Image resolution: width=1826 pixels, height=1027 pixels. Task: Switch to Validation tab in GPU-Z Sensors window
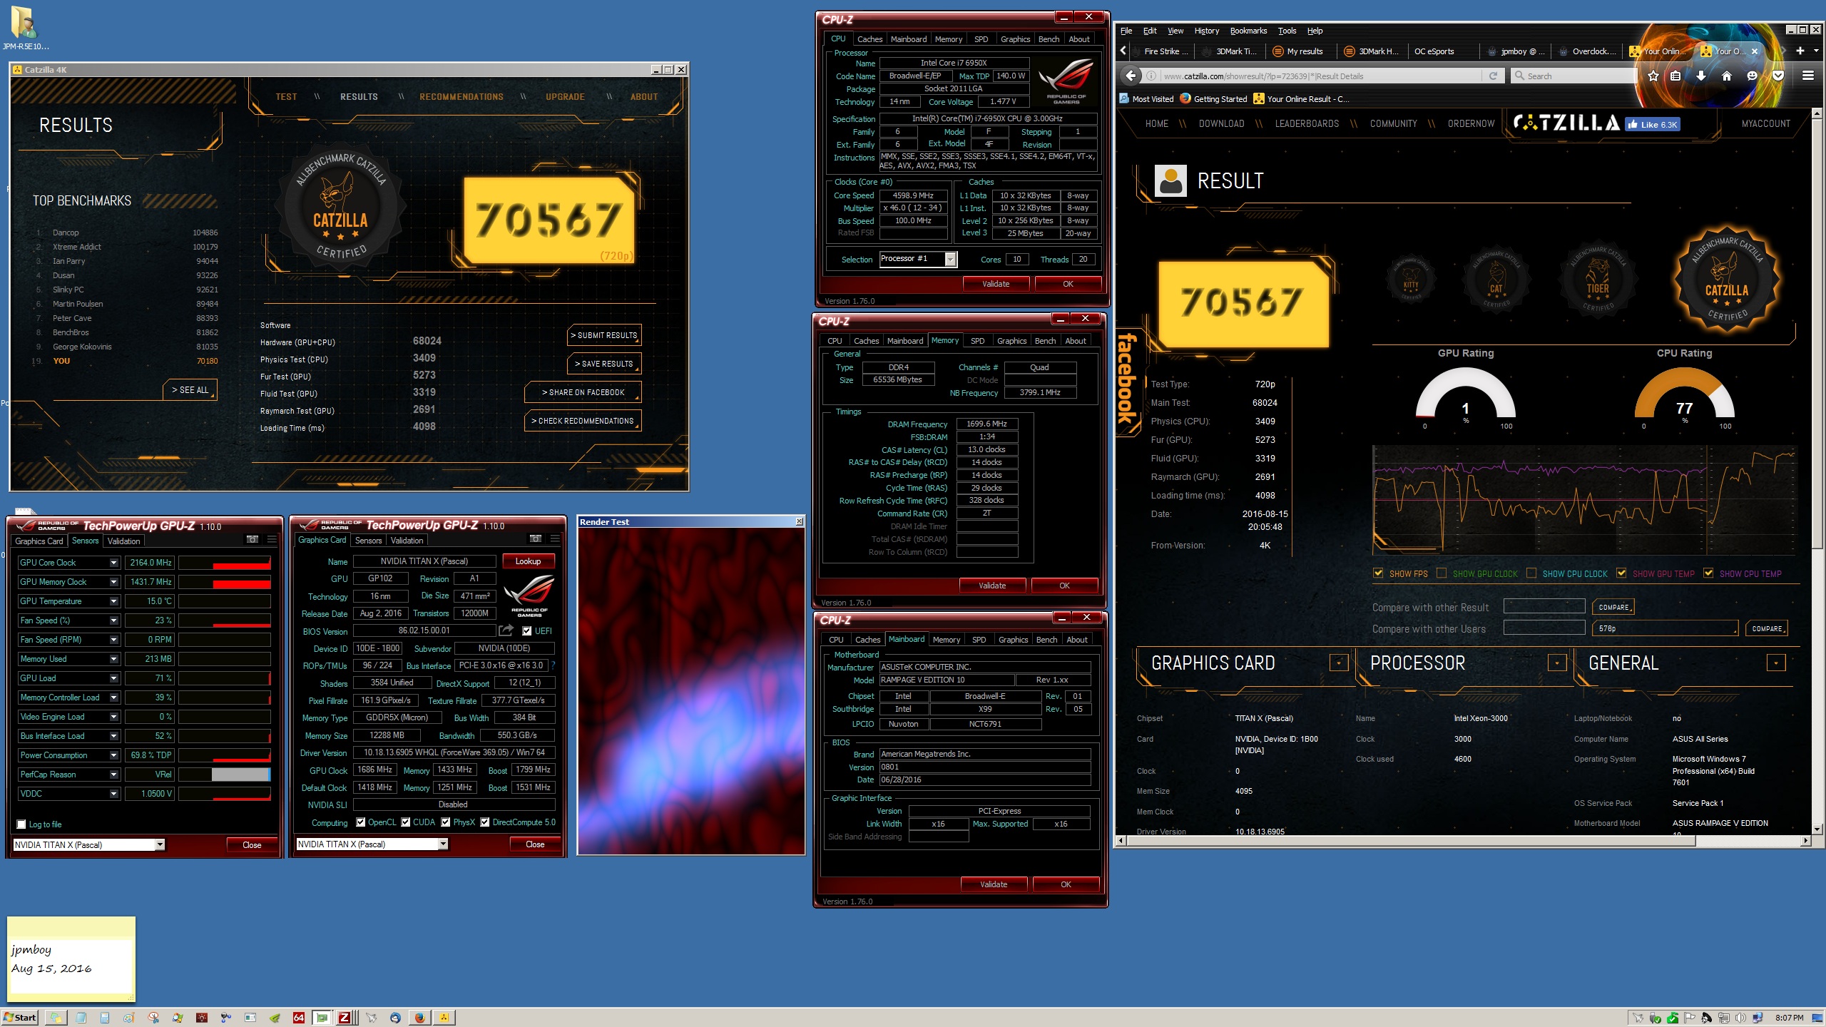point(123,541)
